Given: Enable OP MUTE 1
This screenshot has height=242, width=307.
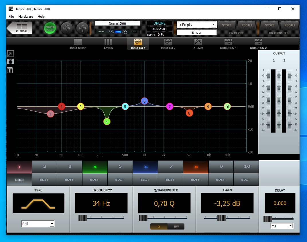Looking at the screenshot, I should tap(67, 28).
